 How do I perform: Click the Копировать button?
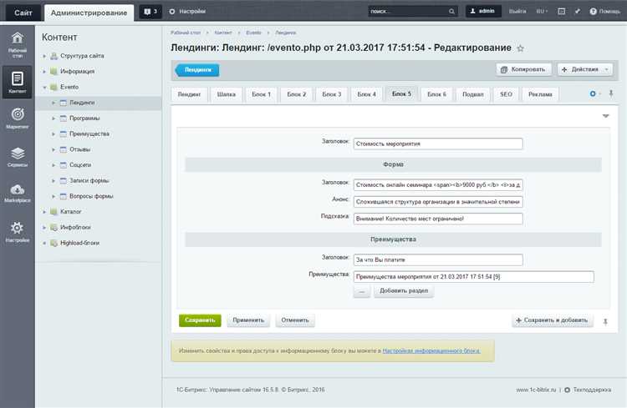(524, 69)
